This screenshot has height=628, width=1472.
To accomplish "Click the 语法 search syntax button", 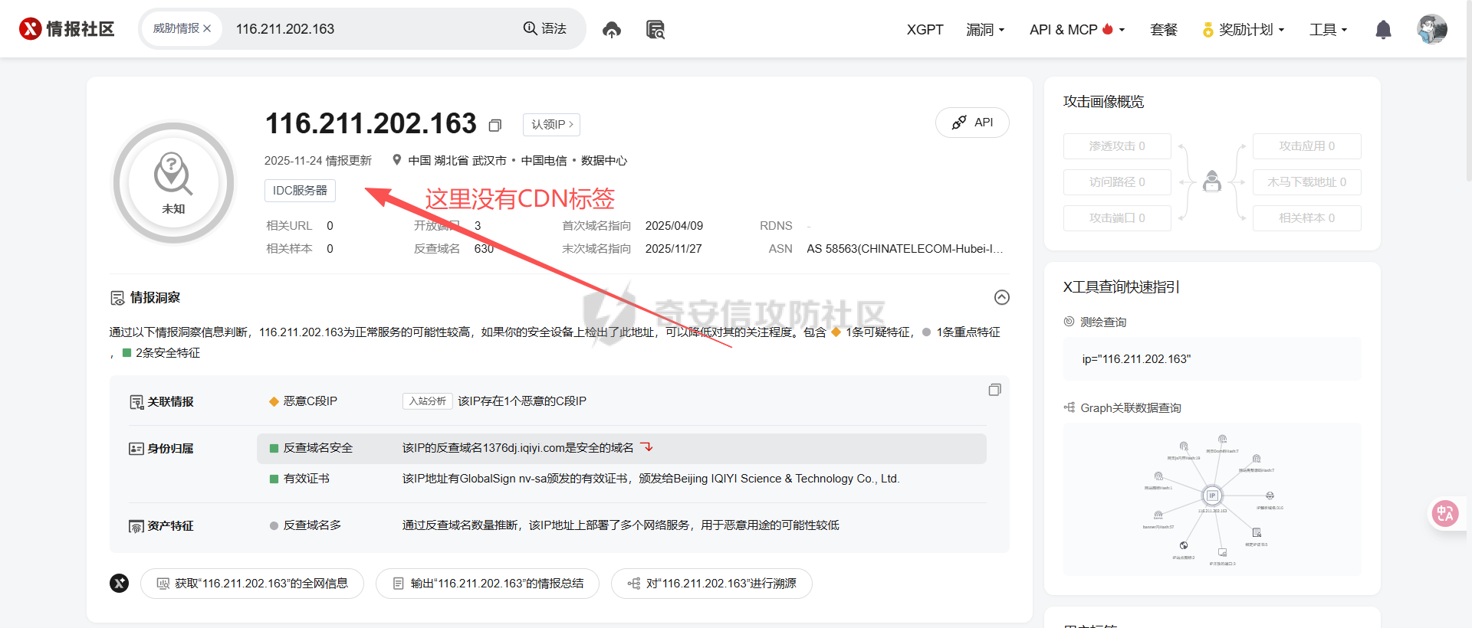I will click(544, 29).
